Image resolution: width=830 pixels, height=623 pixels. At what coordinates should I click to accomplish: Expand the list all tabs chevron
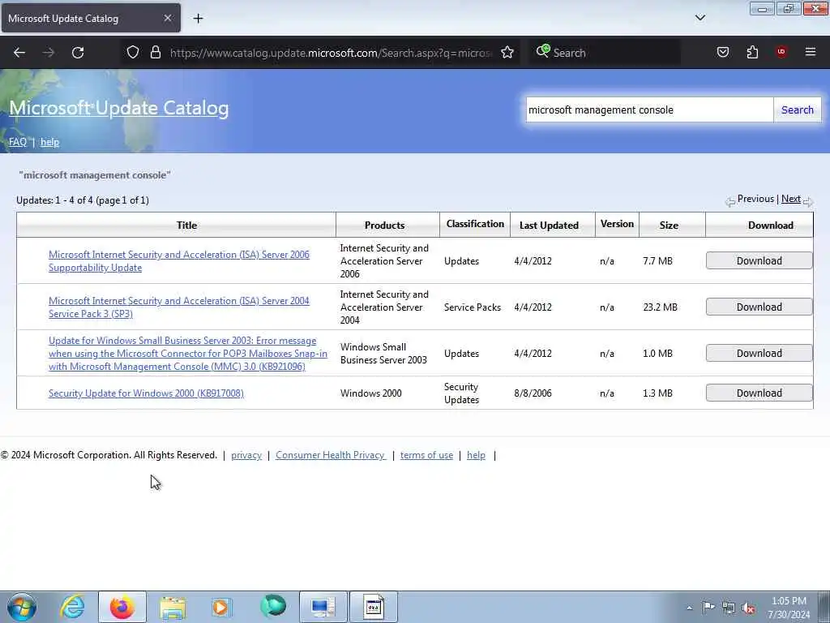tap(700, 18)
